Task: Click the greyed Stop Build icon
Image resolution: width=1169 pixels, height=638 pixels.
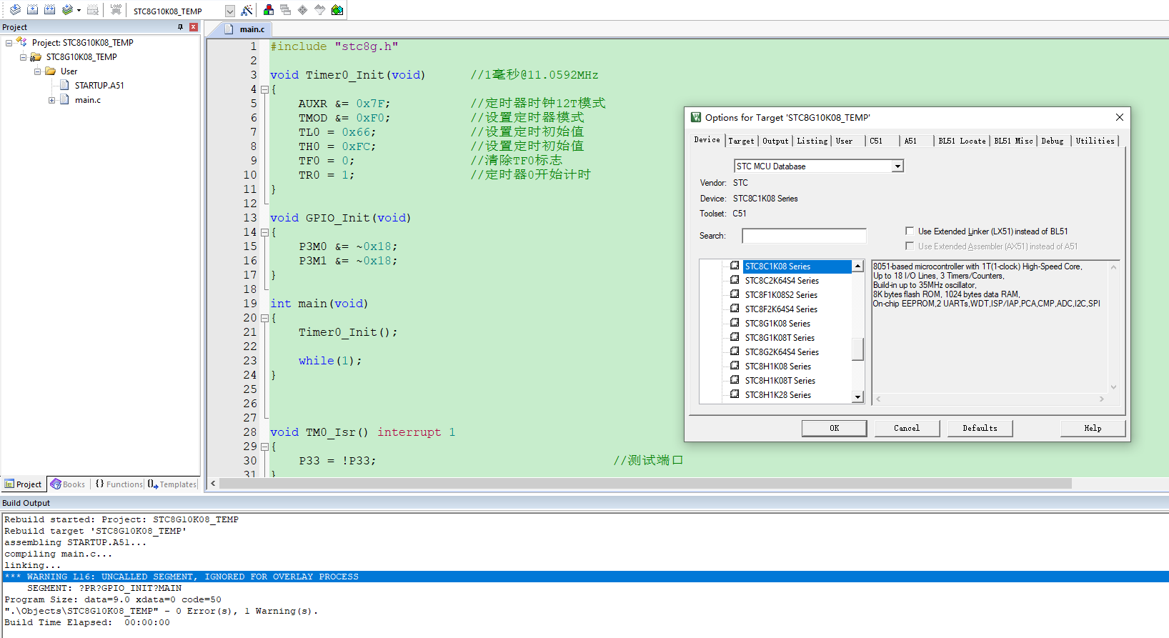Action: pyautogui.click(x=92, y=10)
